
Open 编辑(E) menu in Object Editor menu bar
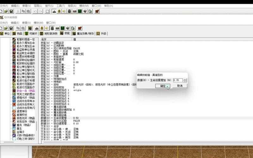point(15,23)
